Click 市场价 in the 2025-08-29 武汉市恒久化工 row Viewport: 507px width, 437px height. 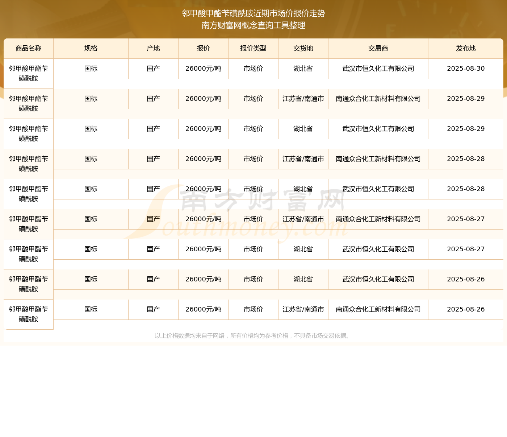(253, 129)
